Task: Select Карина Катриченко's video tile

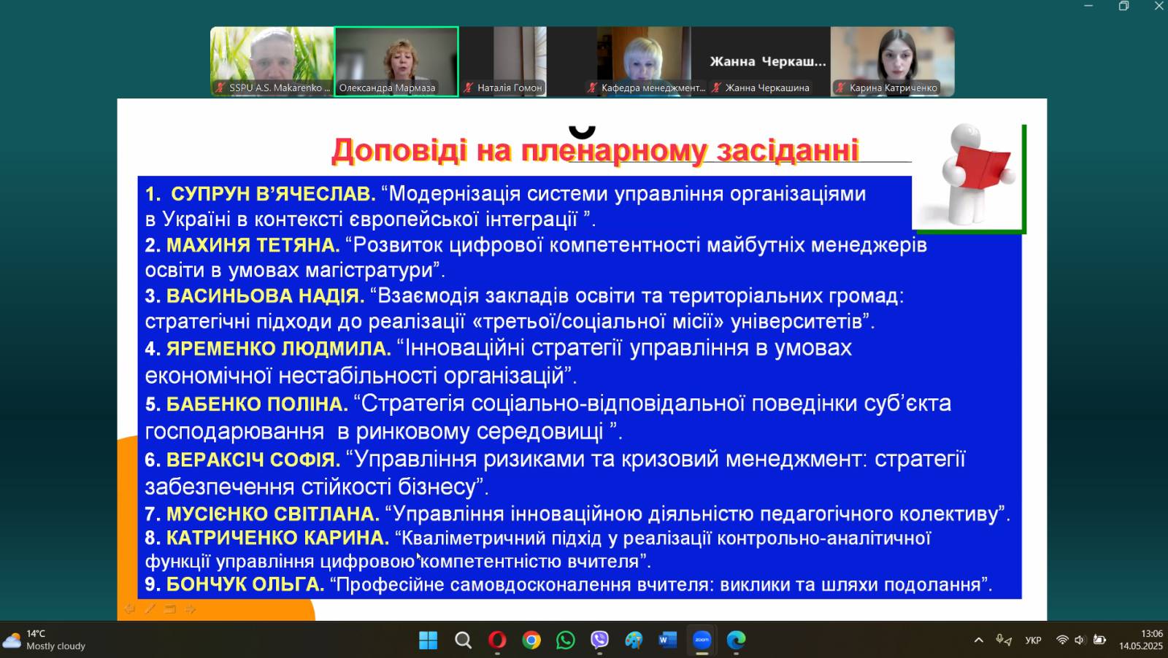Action: coord(892,61)
